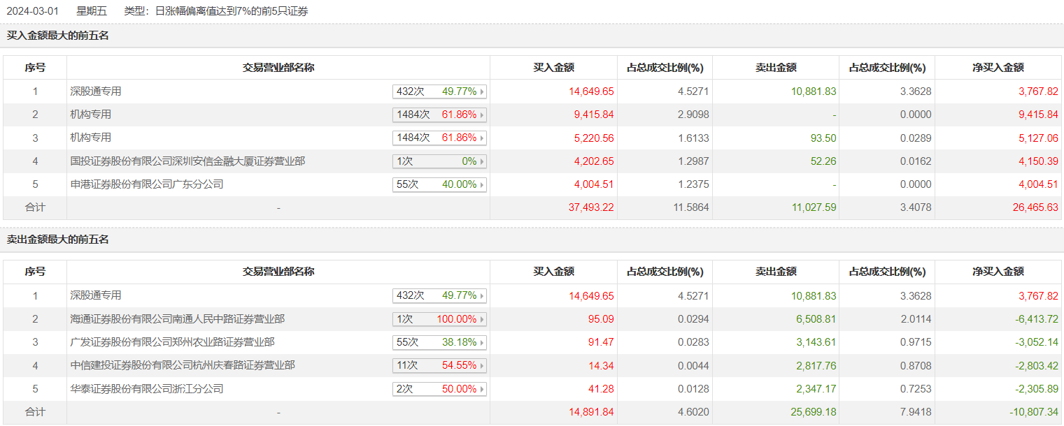Click 申港证券股份有限公司广东分公司
Viewport: 1064px width, 426px height.
click(x=147, y=184)
